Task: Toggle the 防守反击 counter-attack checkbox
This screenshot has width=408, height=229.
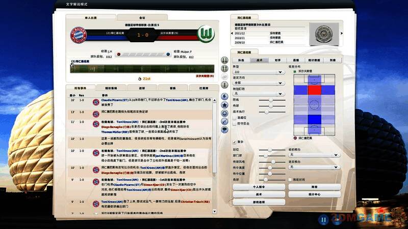Action: tap(235, 123)
